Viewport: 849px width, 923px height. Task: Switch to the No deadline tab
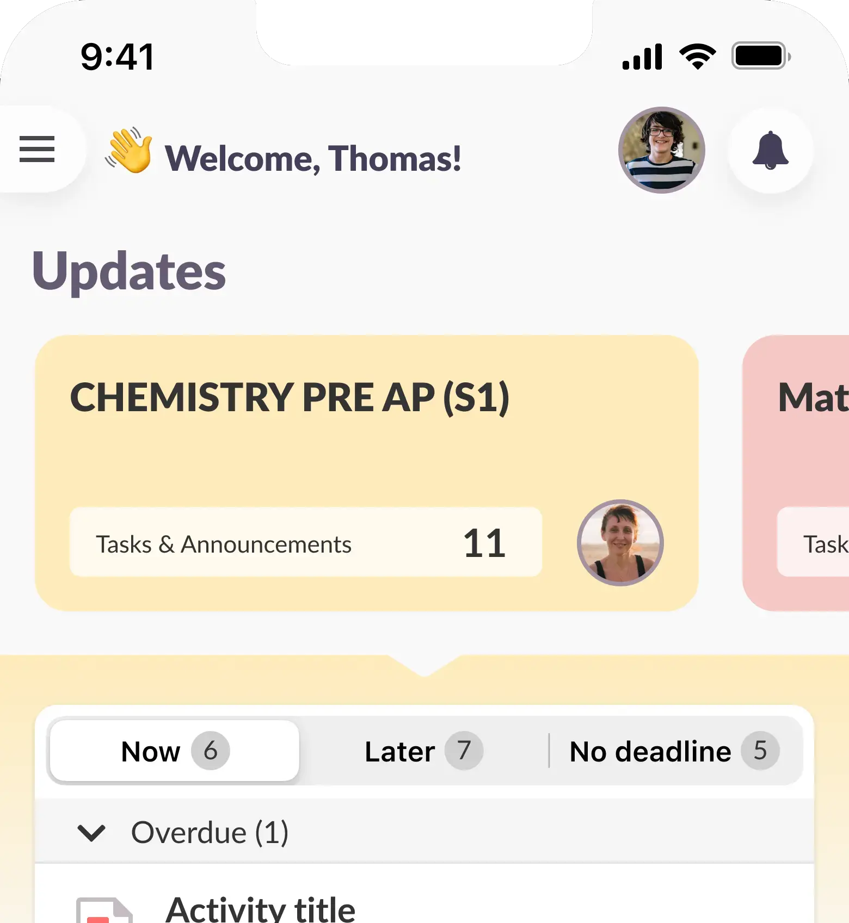click(x=674, y=751)
